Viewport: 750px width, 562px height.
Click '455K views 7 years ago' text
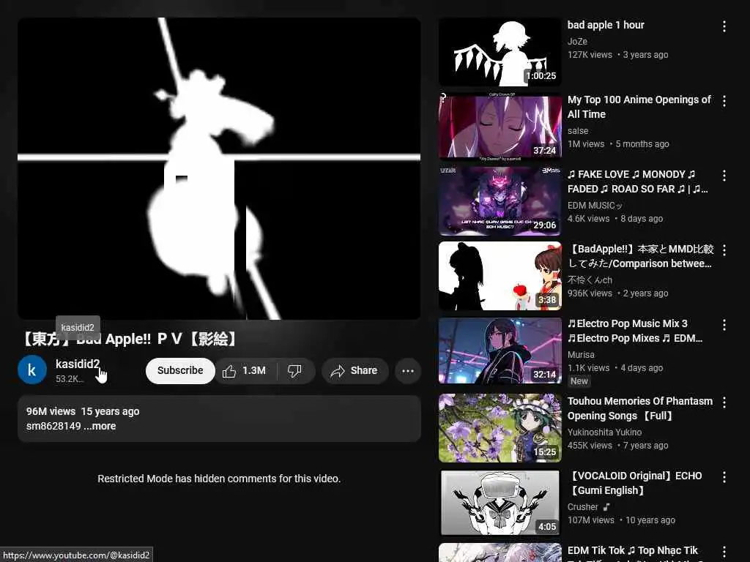(x=617, y=446)
